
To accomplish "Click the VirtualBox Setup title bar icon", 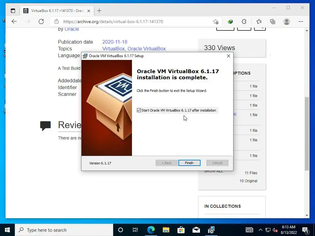I will point(85,56).
